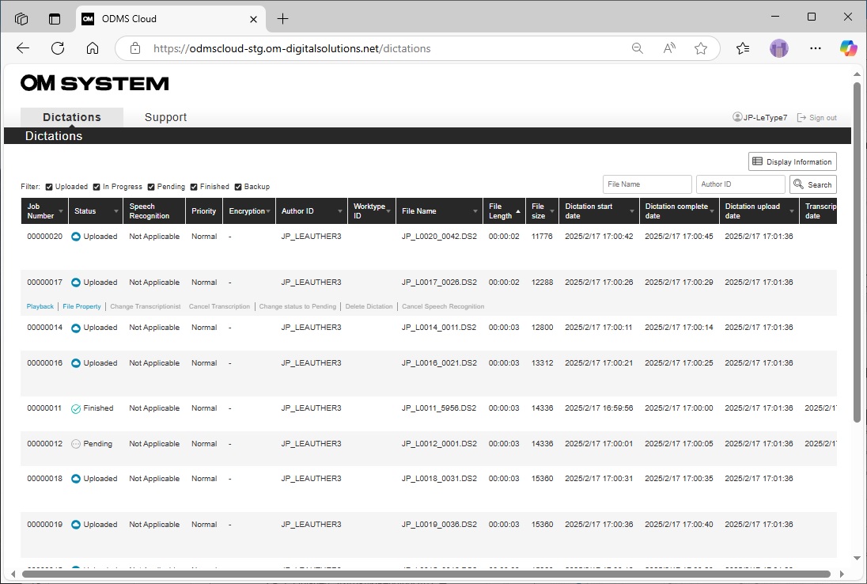
Task: Expand the Author ID column dropdown arrow
Action: [340, 212]
